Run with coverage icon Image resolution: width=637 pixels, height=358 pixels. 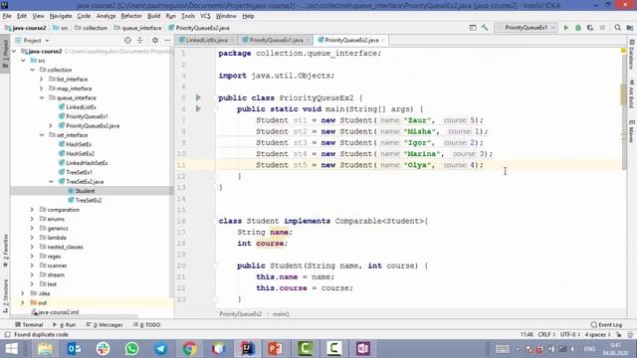point(590,28)
